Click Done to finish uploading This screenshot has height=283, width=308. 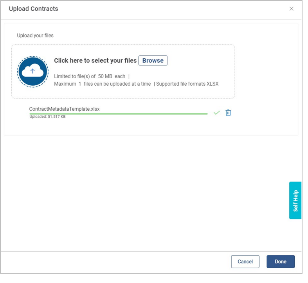click(280, 261)
